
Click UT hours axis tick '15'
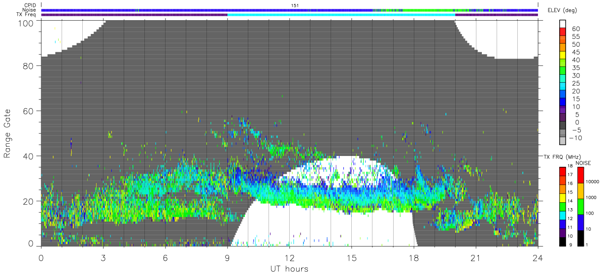(351, 257)
